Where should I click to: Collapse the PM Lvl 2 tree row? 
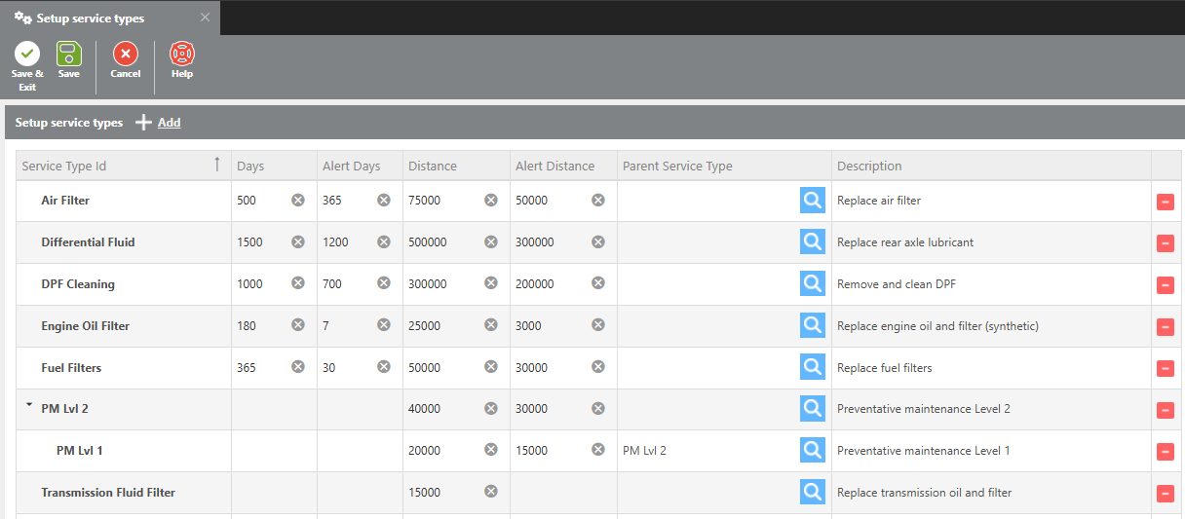(29, 406)
